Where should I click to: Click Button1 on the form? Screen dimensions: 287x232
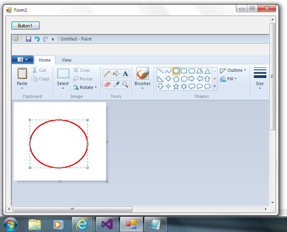(25, 26)
